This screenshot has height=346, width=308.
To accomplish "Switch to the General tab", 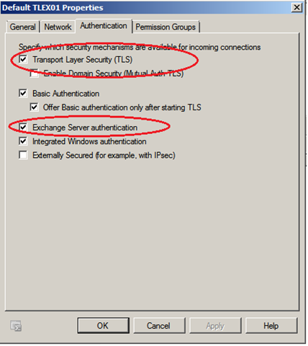I will (23, 27).
